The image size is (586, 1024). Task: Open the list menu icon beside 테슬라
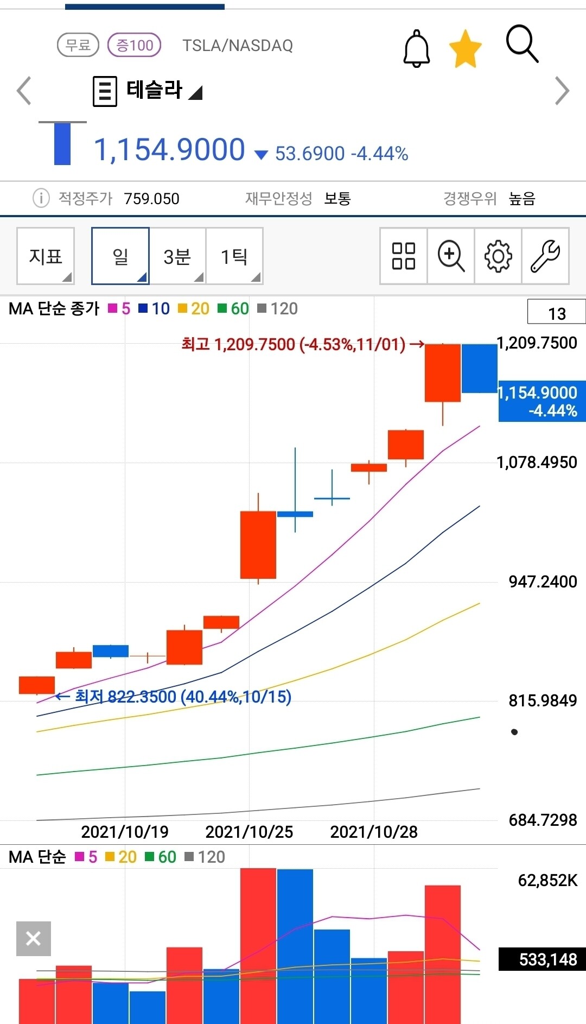click(x=105, y=91)
